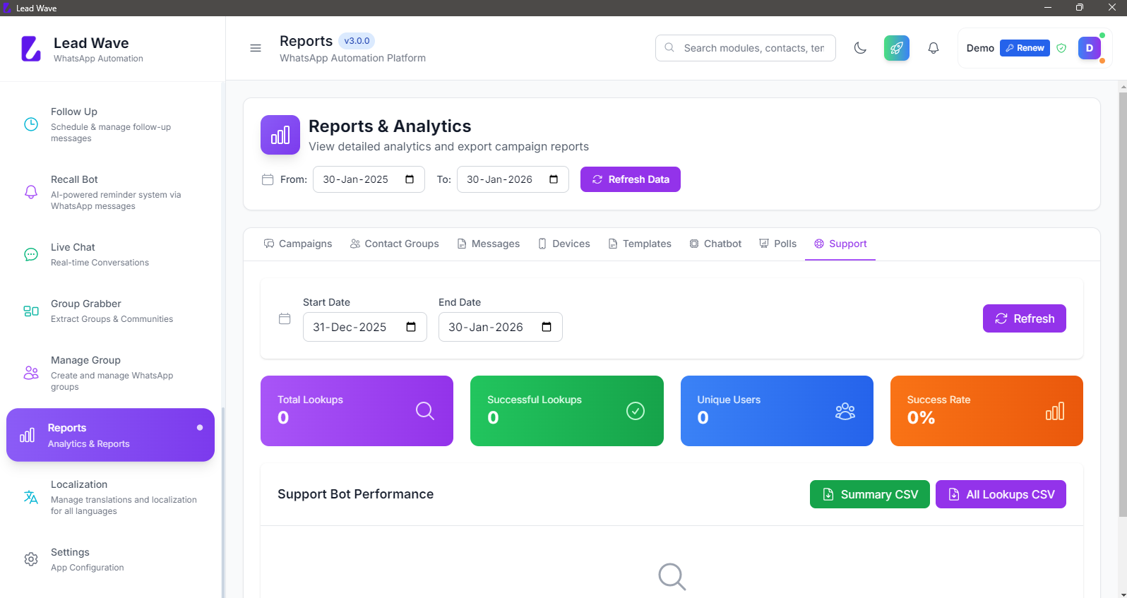Open the To date calendar picker

[554, 179]
